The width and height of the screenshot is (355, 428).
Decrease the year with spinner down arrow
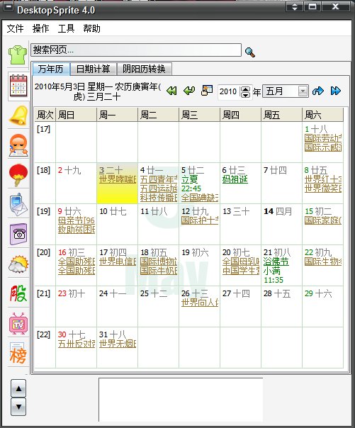point(246,95)
